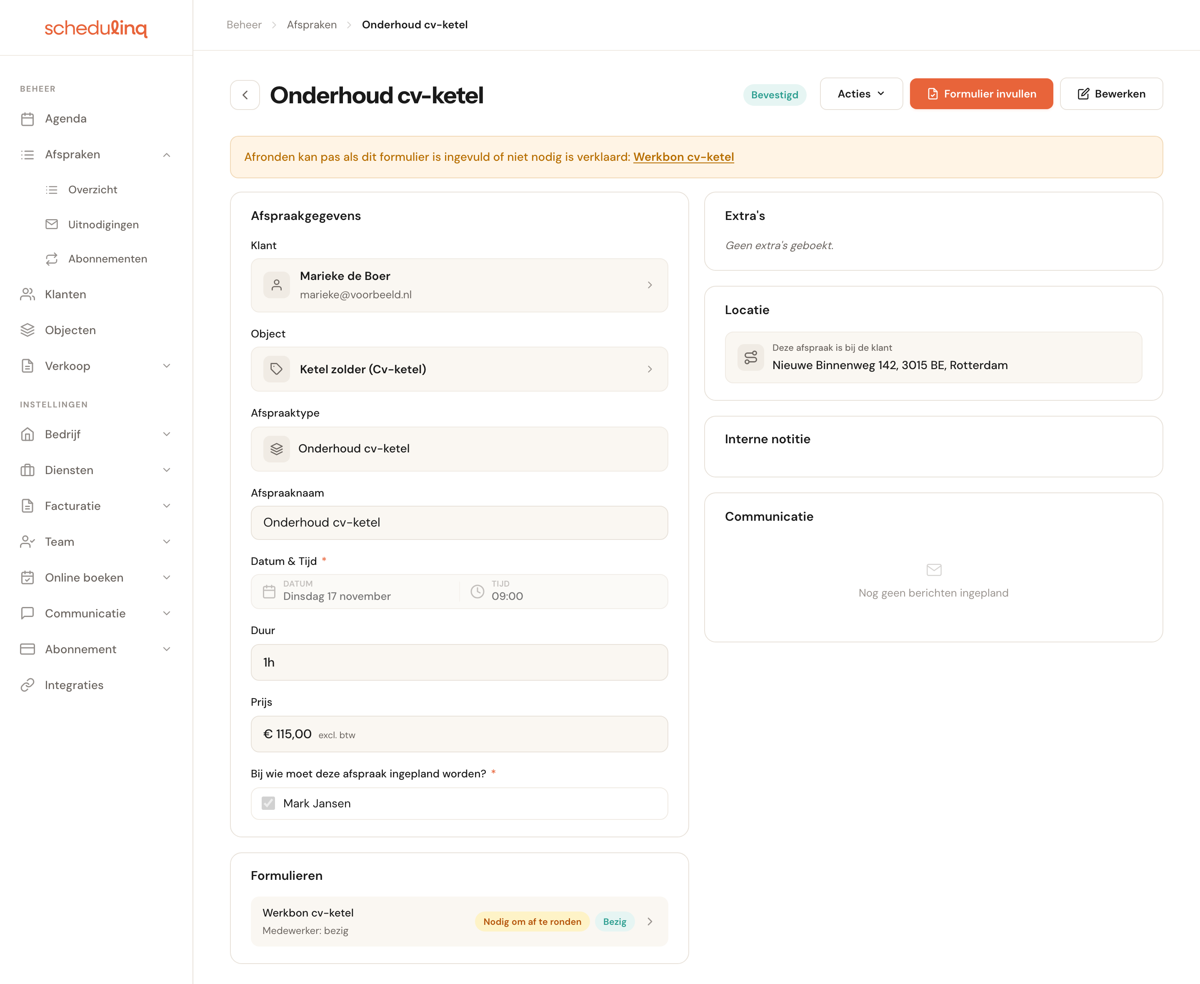The height and width of the screenshot is (984, 1200).
Task: Go to Afspraken in the breadcrumb
Action: [x=312, y=25]
